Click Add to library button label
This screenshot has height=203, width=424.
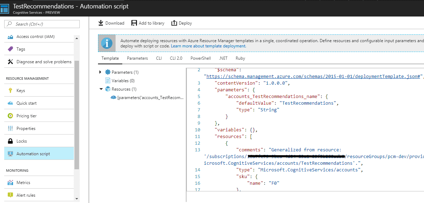coord(151,23)
